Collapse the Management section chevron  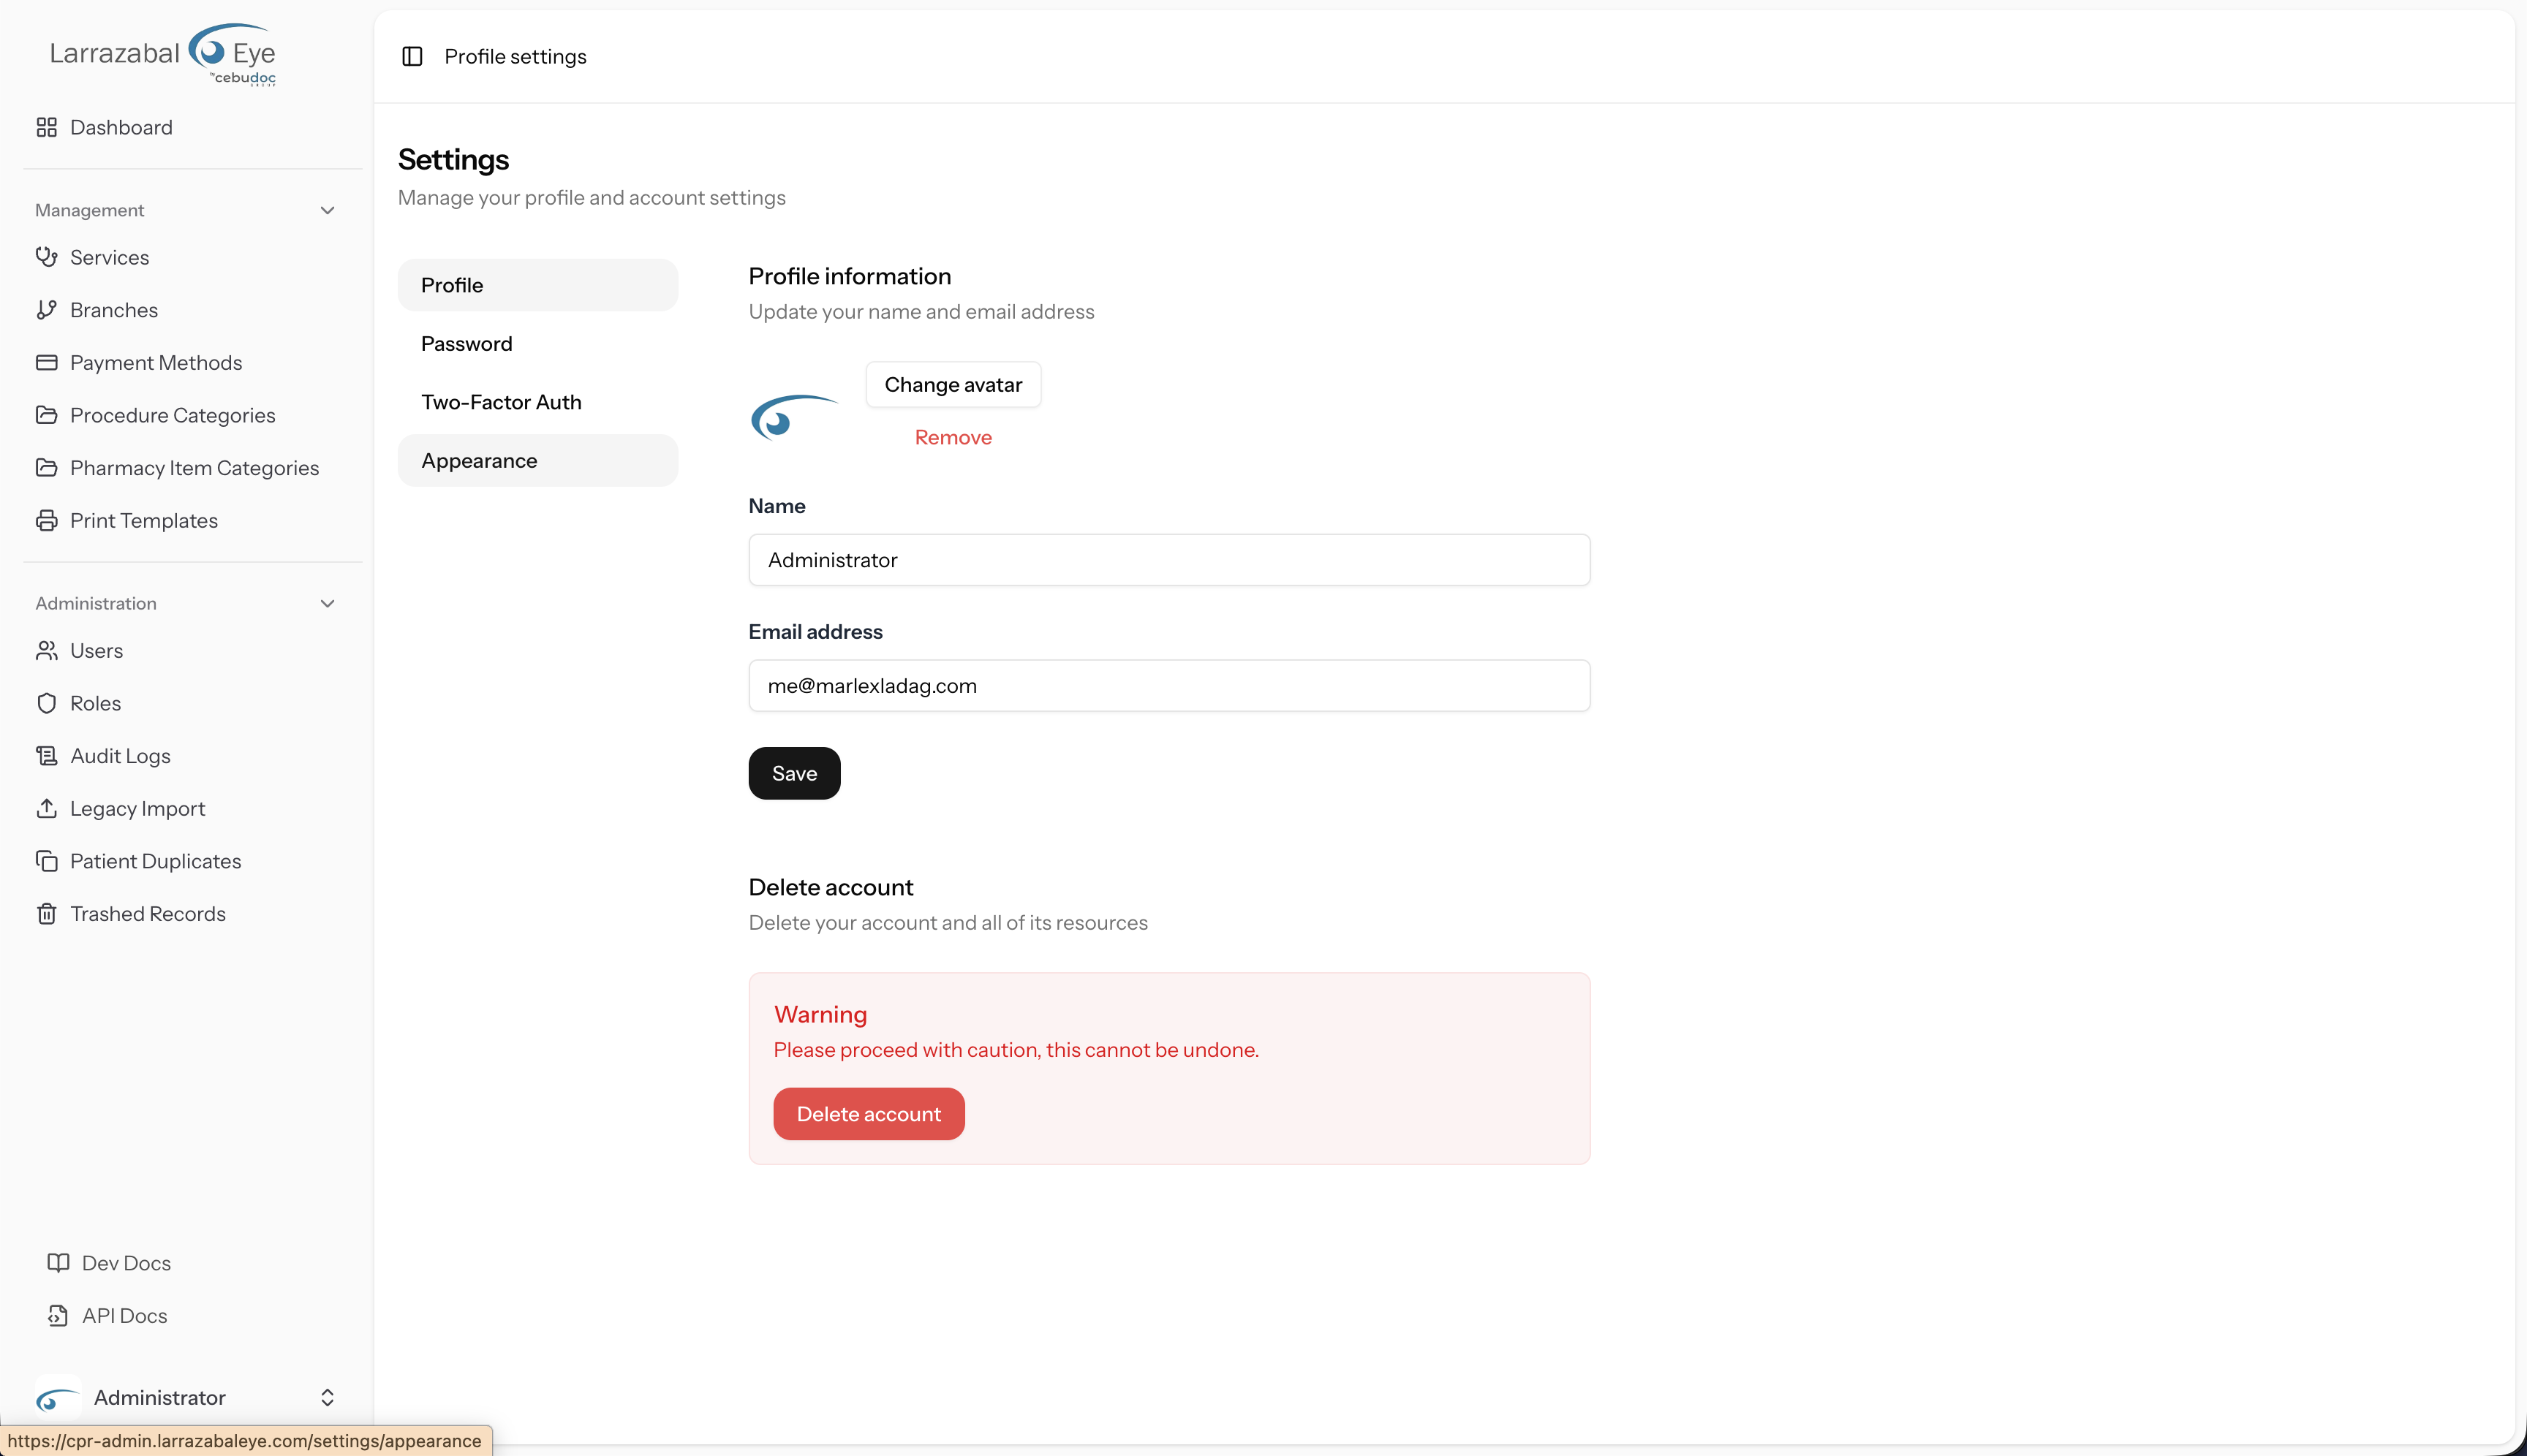tap(327, 210)
